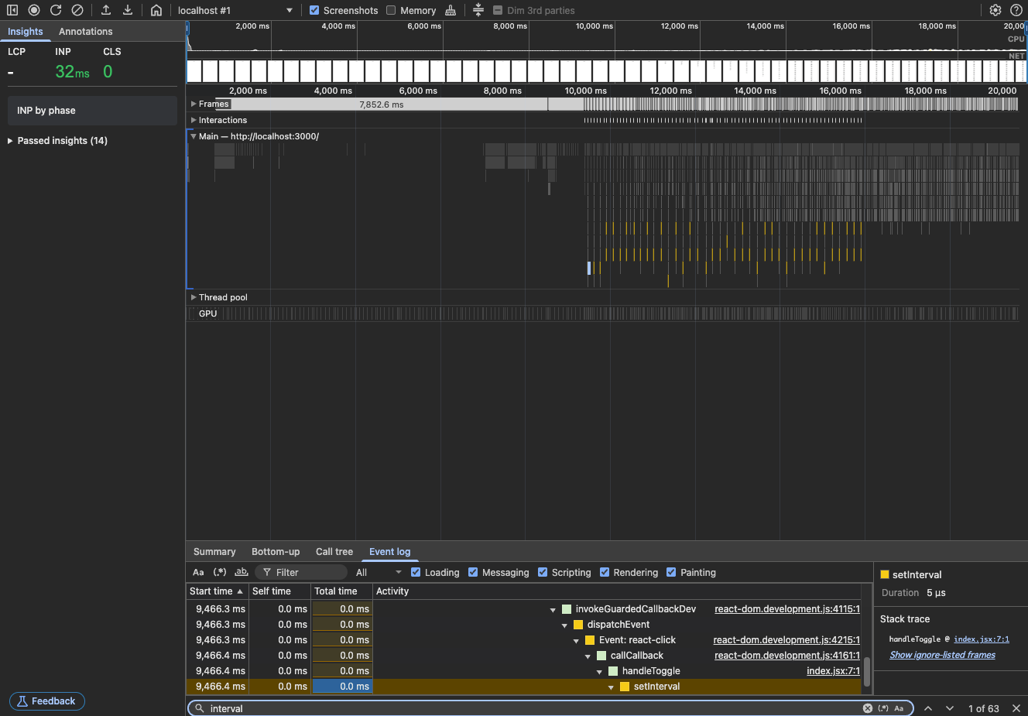The image size is (1028, 716).
Task: Expand the Thread pool track
Action: 194,297
